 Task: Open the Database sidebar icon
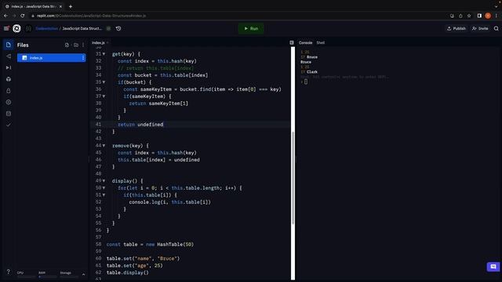pos(9,114)
